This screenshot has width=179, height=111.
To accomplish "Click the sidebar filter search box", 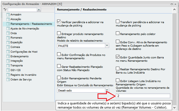I will 22,10.
